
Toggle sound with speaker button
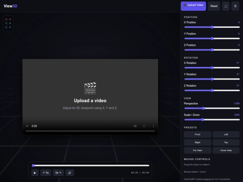[x=70, y=173]
